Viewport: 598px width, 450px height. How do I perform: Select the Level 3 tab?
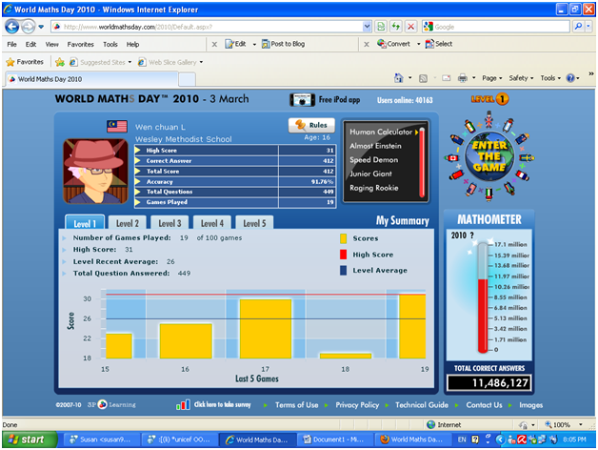pos(169,223)
